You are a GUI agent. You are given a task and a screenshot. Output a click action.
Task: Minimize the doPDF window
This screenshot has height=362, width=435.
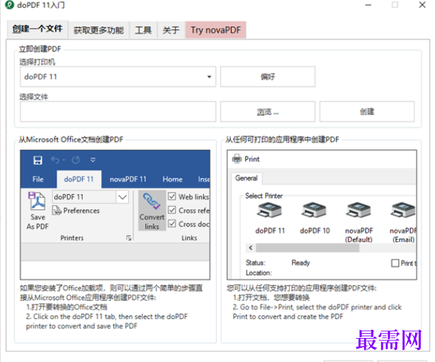pos(368,5)
